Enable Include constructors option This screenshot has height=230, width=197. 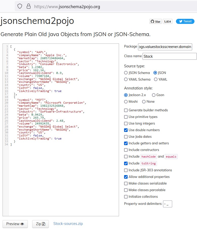(x=126, y=150)
